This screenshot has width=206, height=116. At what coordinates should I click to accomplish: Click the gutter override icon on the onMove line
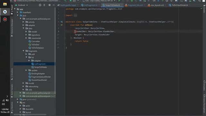click(61, 25)
